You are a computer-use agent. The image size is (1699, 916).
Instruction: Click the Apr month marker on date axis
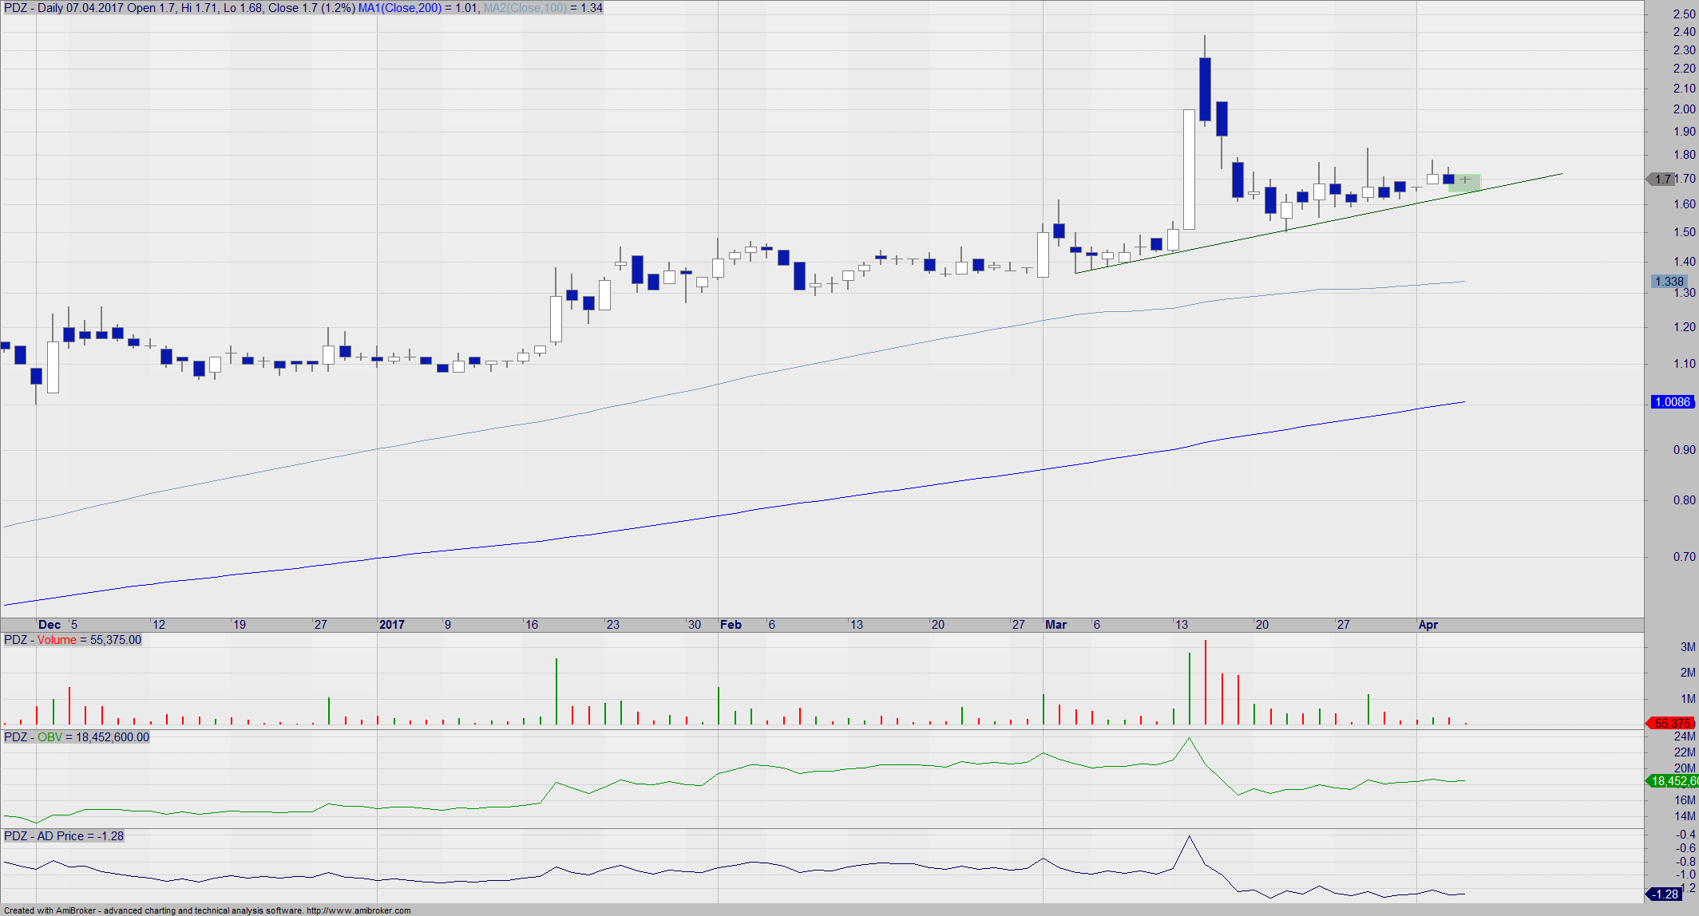pyautogui.click(x=1428, y=625)
